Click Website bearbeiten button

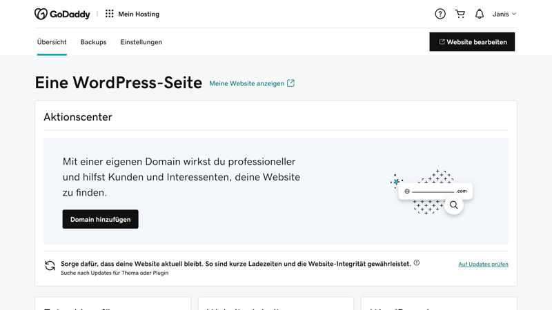[x=472, y=42]
